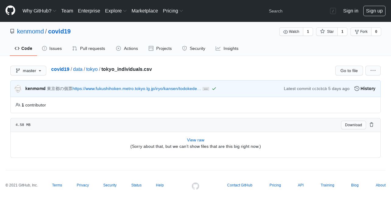This screenshot has height=205, width=391.
Task: Open the Privacy footer link
Action: 83,185
